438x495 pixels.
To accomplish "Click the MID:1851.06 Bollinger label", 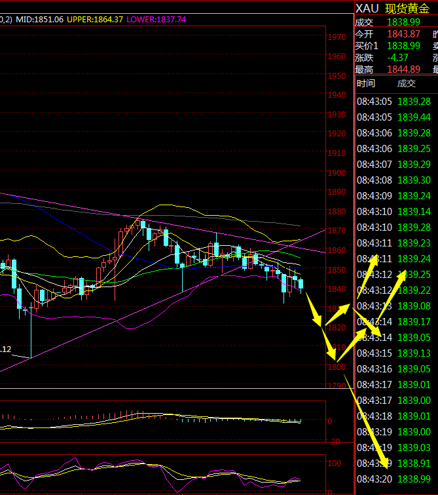I will pyautogui.click(x=41, y=20).
